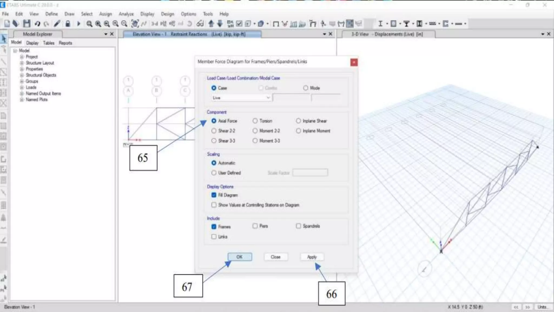Screen dimensions: 554x312
Task: Click the Units button in status bar
Action: 542,307
